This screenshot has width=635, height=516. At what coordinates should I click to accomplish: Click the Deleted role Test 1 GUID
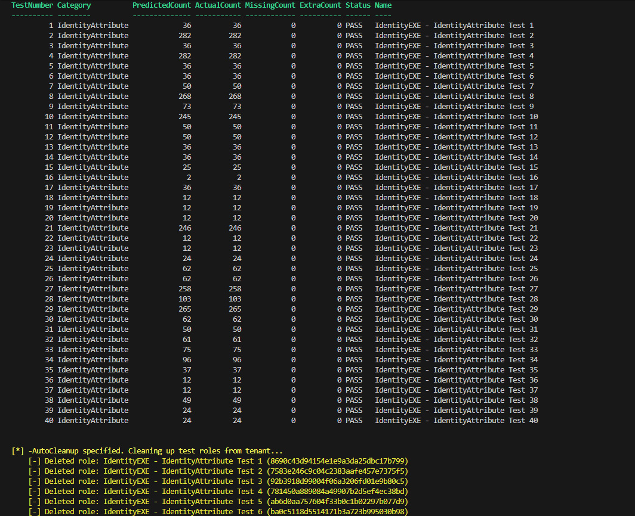337,461
